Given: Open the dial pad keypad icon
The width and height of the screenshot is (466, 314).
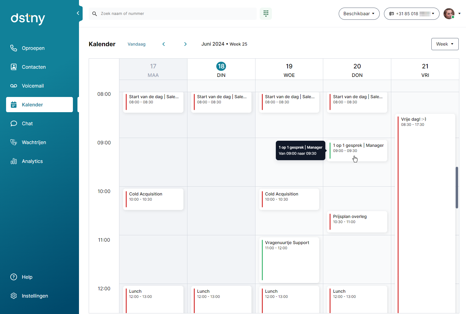Looking at the screenshot, I should pos(266,13).
